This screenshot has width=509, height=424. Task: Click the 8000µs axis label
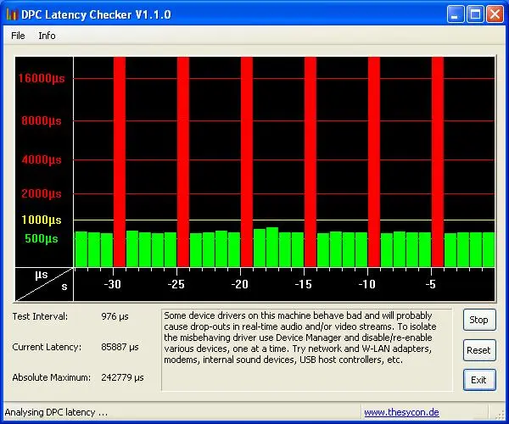pos(42,121)
